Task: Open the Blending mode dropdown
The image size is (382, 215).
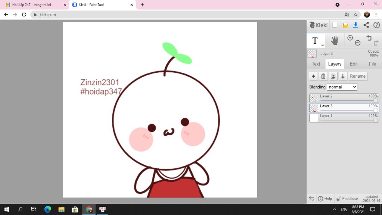Action: (342, 87)
